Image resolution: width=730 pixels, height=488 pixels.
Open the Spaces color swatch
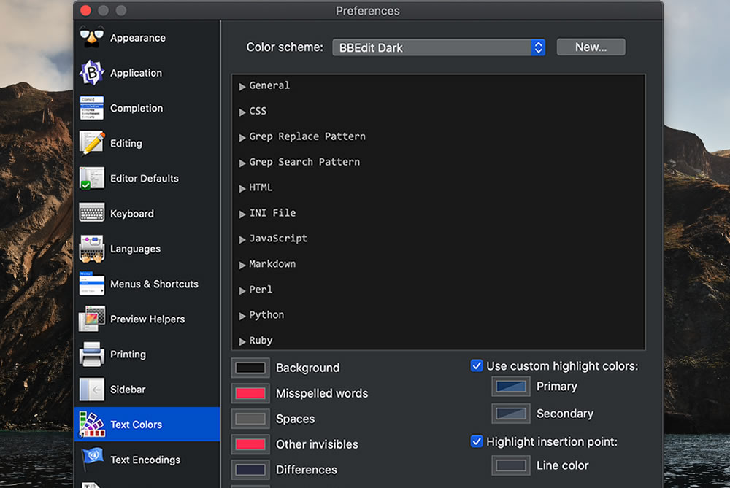coord(250,419)
